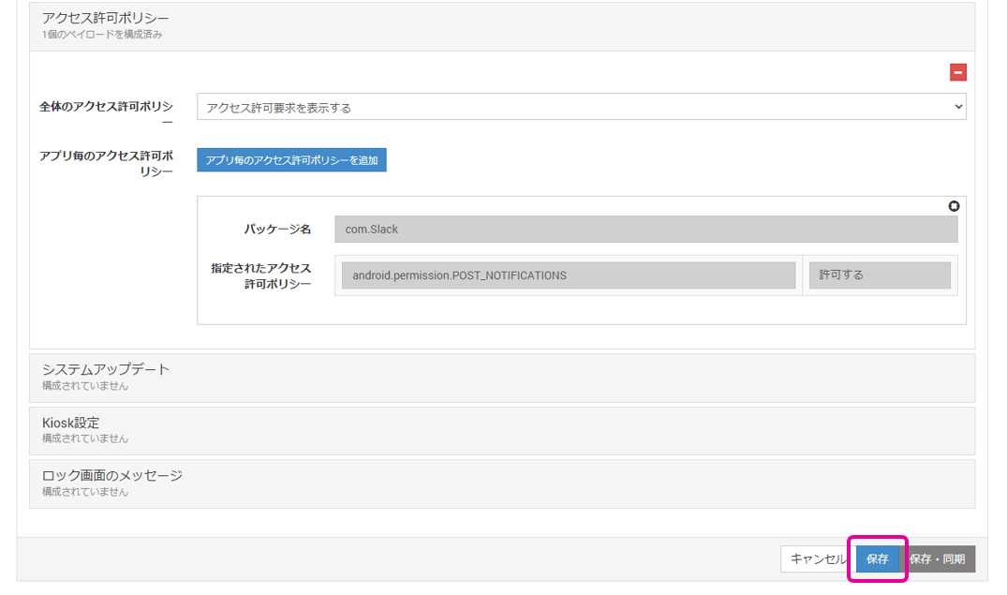Image resolution: width=1007 pixels, height=595 pixels.
Task: Click the blue 保存 button
Action: [878, 559]
